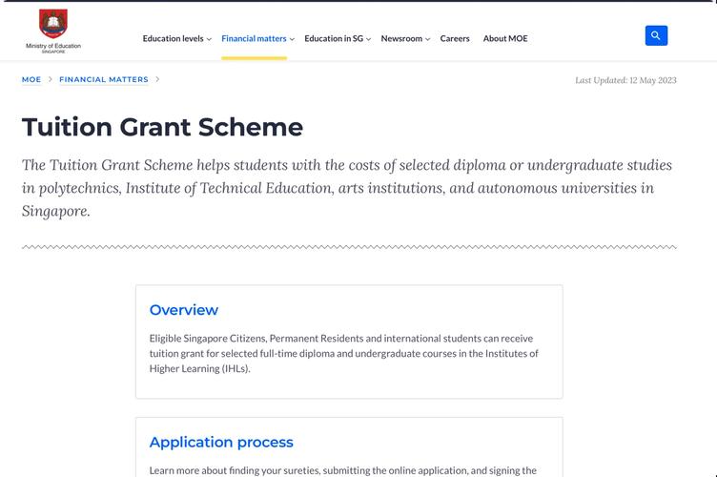Go to the MOE breadcrumb link

click(x=31, y=79)
